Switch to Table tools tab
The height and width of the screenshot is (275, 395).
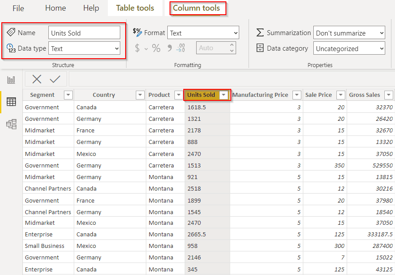(x=135, y=8)
